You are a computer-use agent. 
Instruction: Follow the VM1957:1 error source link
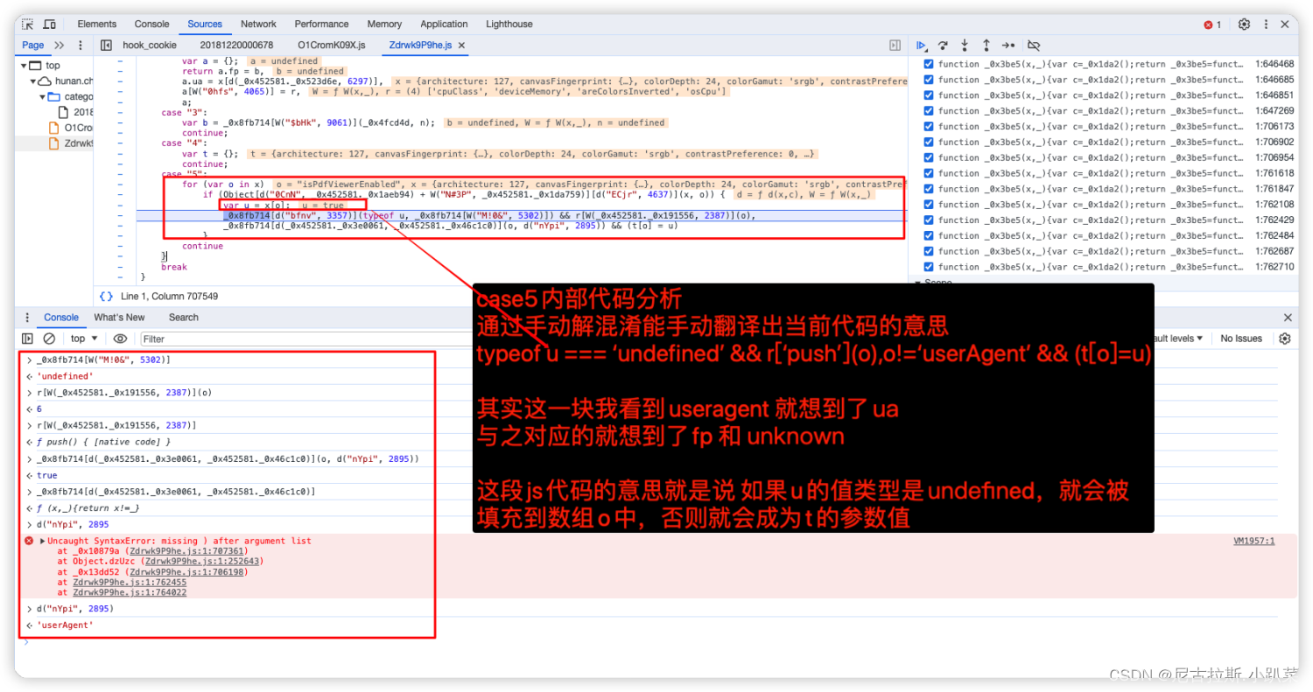tap(1253, 541)
